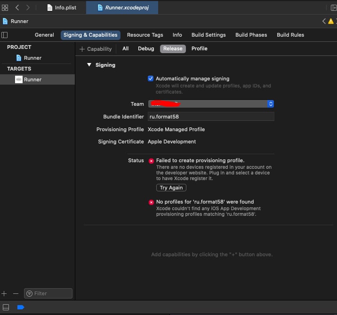Add a new target with plus
This screenshot has width=337, height=315.
tap(4, 293)
